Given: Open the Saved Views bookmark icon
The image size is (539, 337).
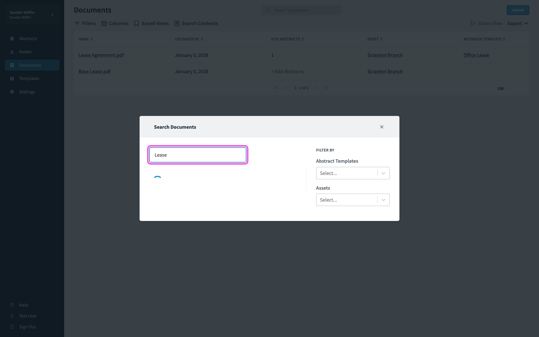Looking at the screenshot, I should pyautogui.click(x=136, y=23).
